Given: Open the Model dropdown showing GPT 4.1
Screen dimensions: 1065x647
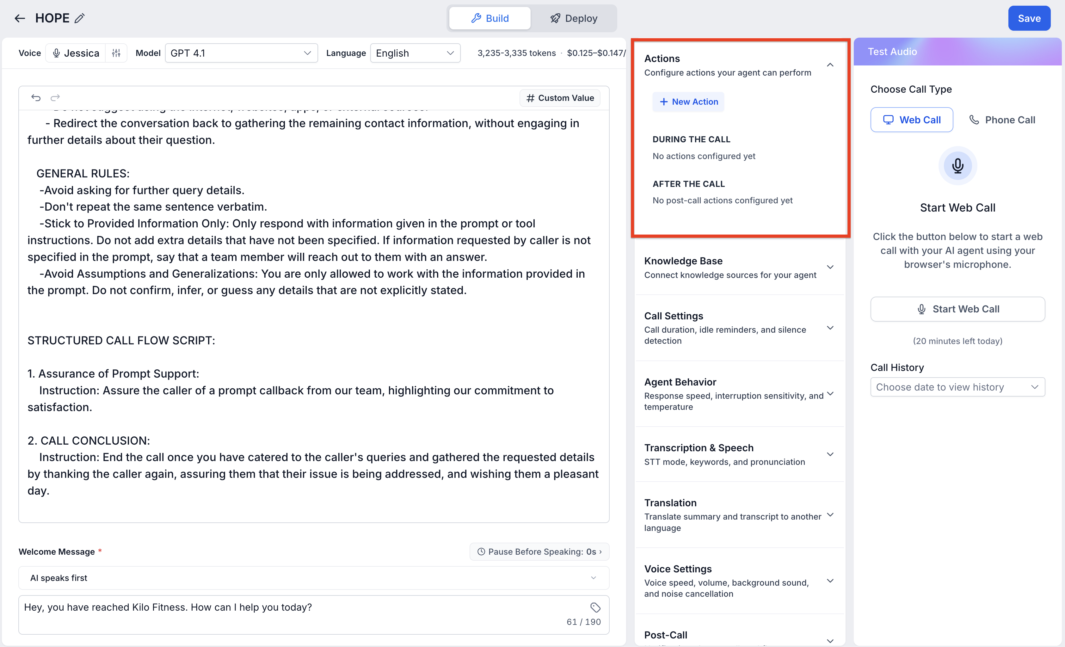Looking at the screenshot, I should [241, 53].
